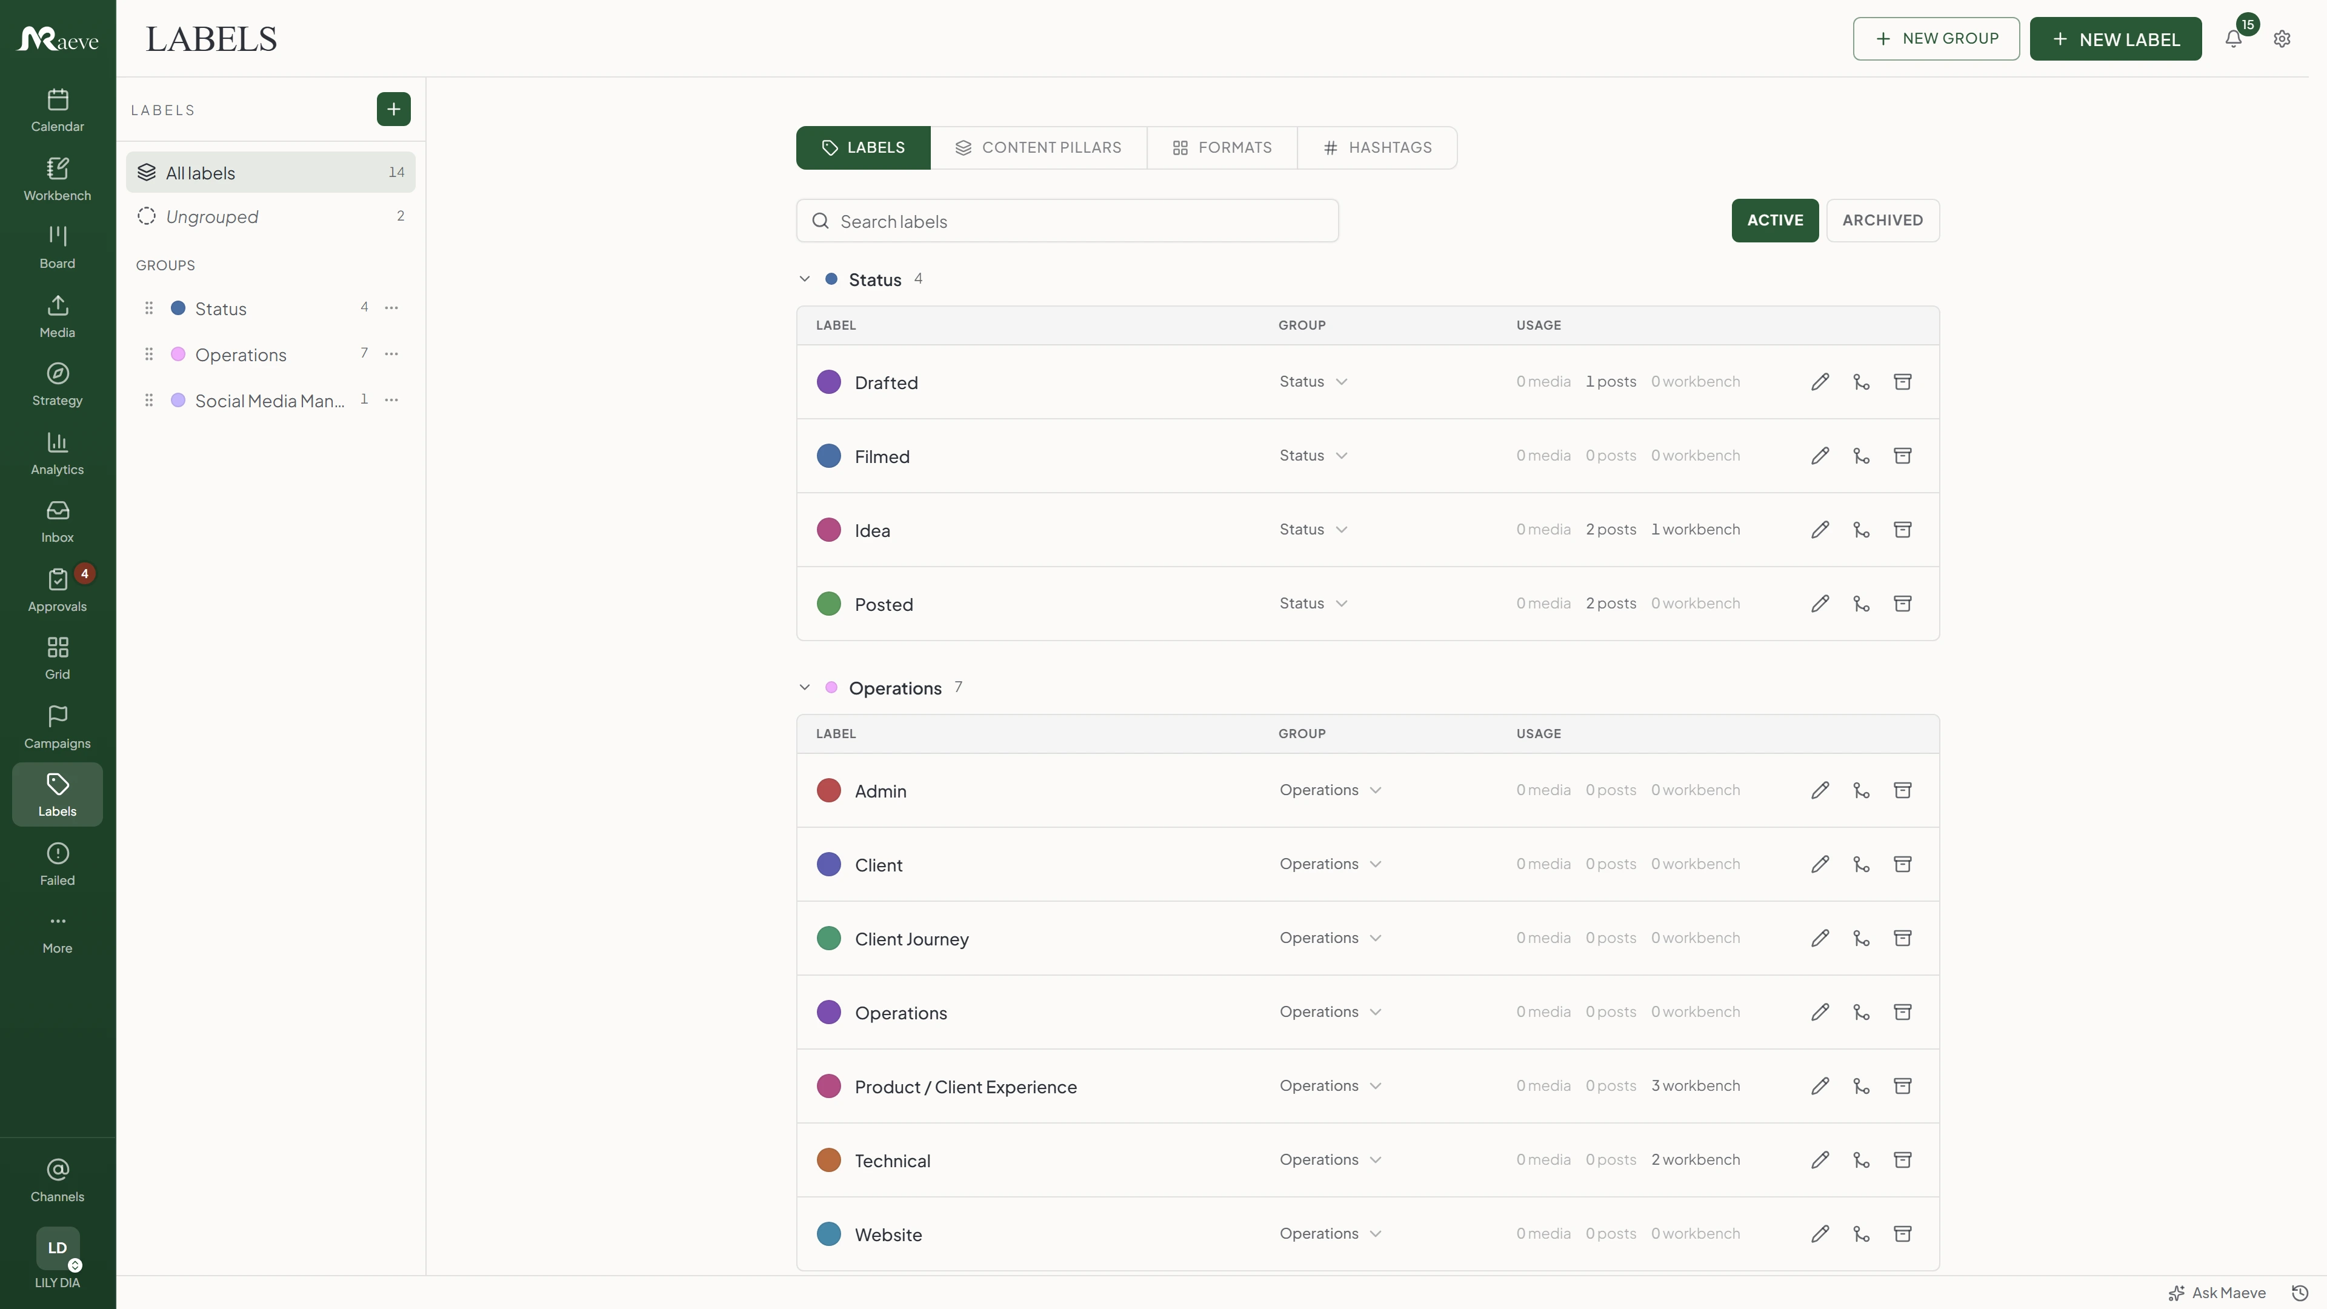
Task: Open the options menu for the Status group
Action: point(391,308)
